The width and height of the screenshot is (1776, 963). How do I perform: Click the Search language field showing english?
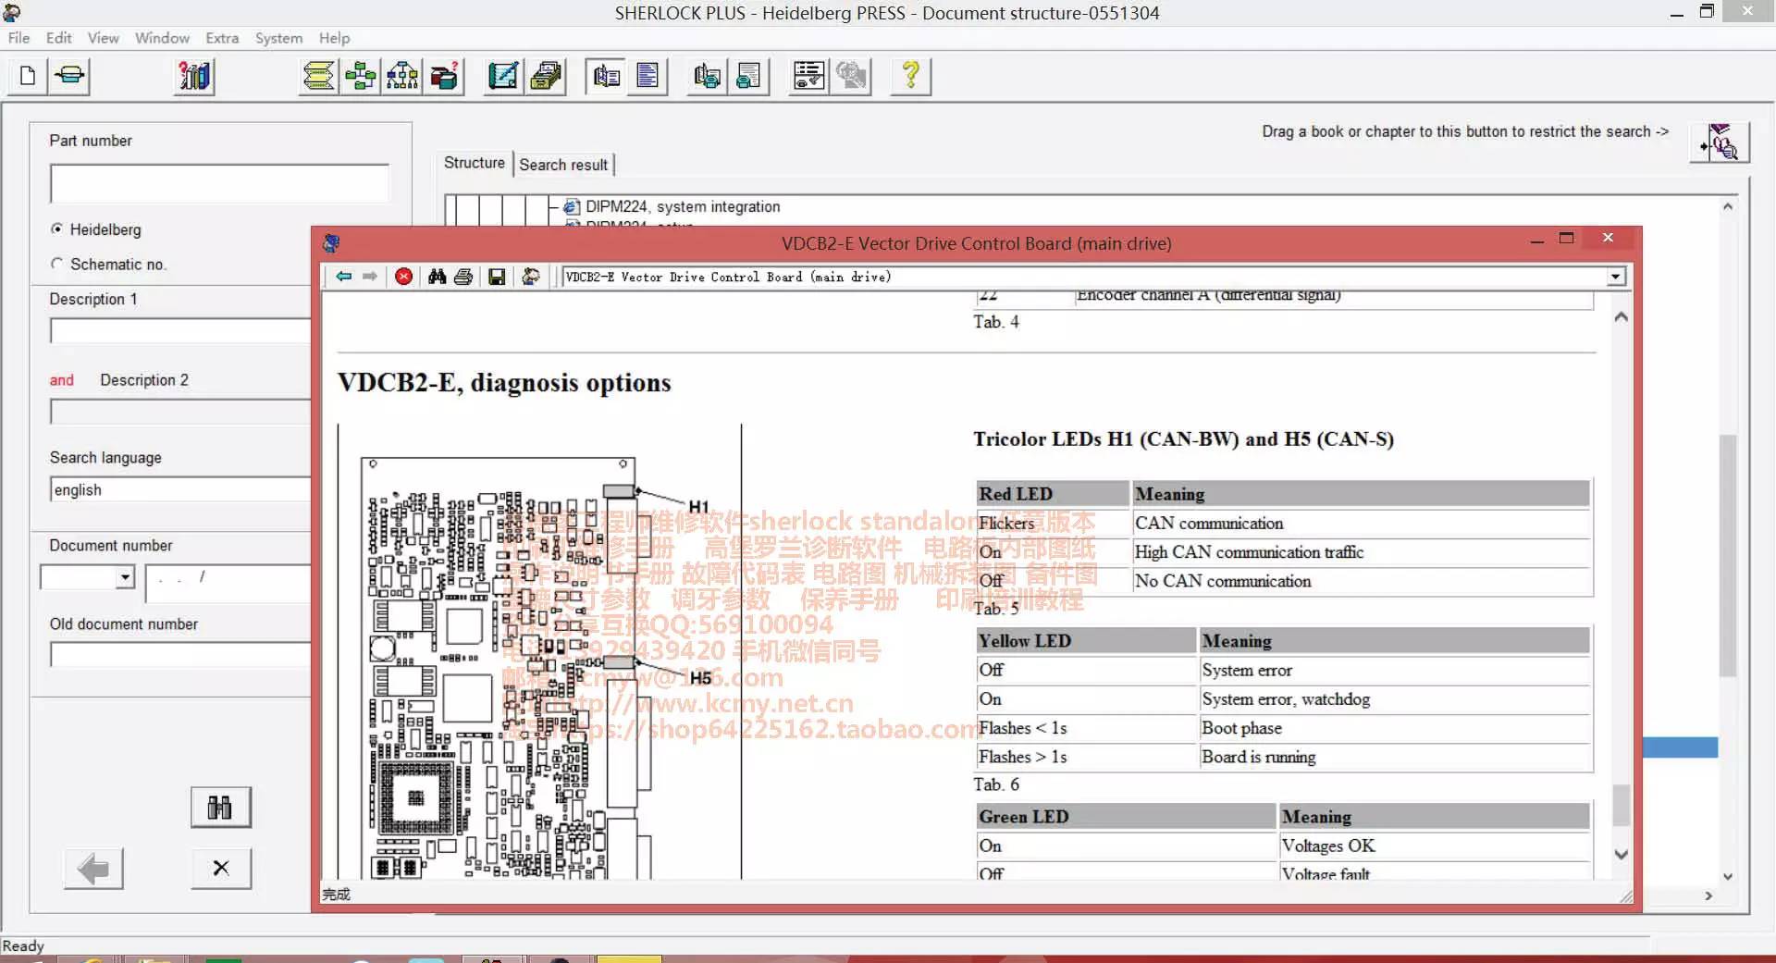pyautogui.click(x=180, y=489)
